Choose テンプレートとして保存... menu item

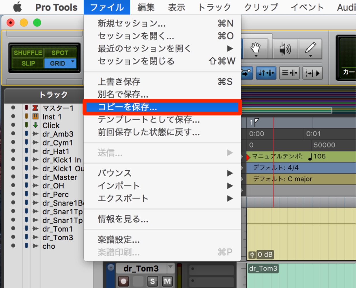click(x=162, y=120)
